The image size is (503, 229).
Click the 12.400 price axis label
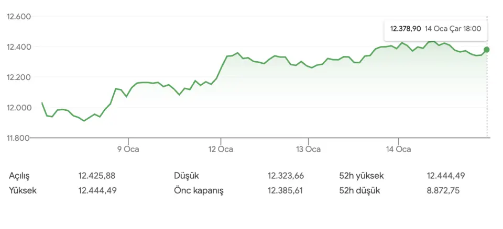[x=19, y=47]
